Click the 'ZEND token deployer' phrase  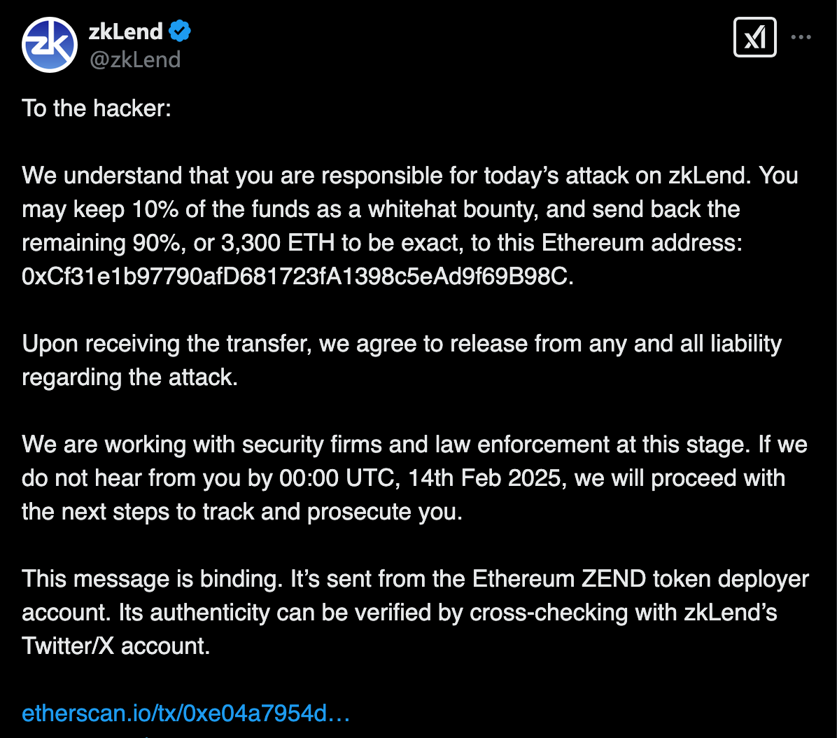(x=695, y=579)
